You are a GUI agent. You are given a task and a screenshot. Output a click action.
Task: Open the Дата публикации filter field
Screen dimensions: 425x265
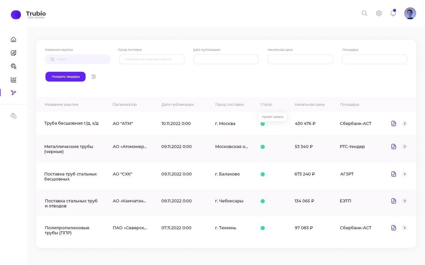coord(226,59)
